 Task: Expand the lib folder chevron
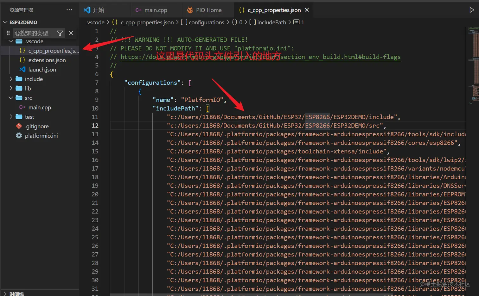pos(11,88)
